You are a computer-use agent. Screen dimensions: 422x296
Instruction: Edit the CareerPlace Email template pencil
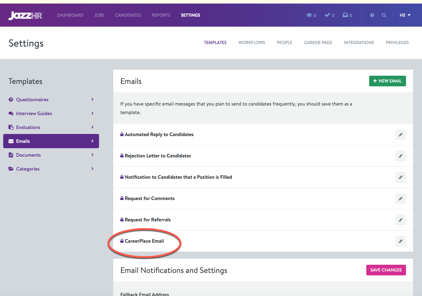(x=400, y=241)
